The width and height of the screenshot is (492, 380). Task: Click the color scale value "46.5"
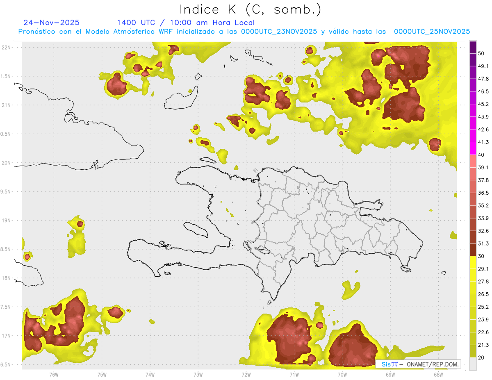[x=483, y=91]
